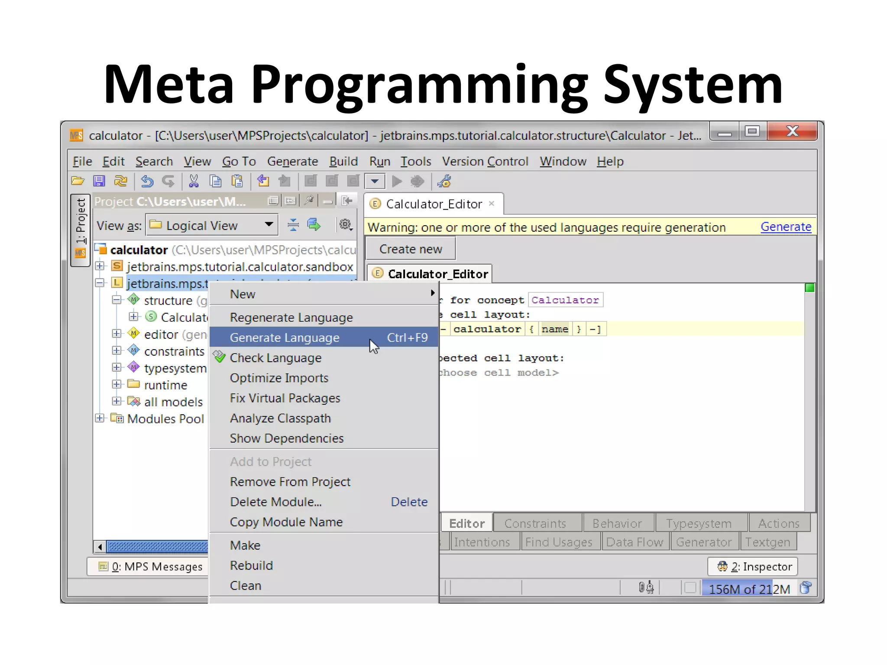Expand the constraints model node
The height and width of the screenshot is (665, 887).
[117, 350]
